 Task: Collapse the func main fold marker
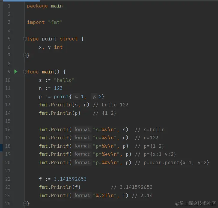(x=25, y=72)
